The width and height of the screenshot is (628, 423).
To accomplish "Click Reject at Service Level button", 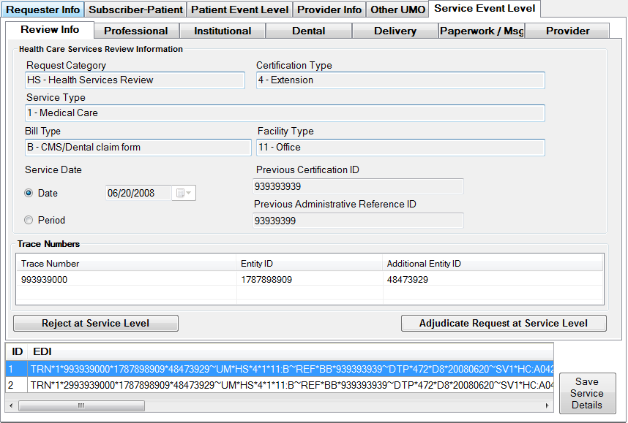I will (95, 323).
